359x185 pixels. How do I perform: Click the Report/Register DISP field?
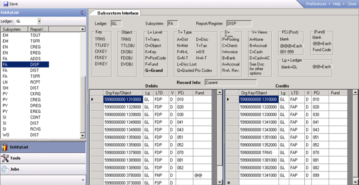click(x=239, y=24)
